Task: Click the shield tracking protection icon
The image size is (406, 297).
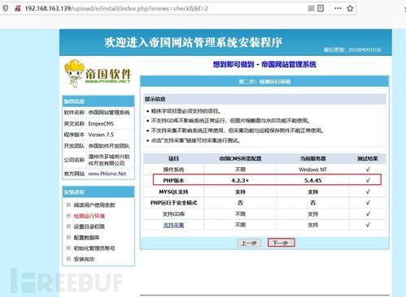Action: (6, 8)
